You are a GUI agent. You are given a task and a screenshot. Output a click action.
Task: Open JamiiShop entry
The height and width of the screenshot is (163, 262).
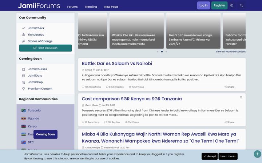tap(35, 82)
